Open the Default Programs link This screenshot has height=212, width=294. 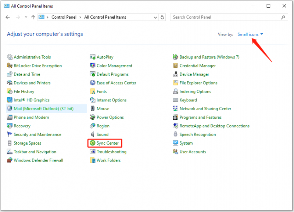click(x=112, y=74)
